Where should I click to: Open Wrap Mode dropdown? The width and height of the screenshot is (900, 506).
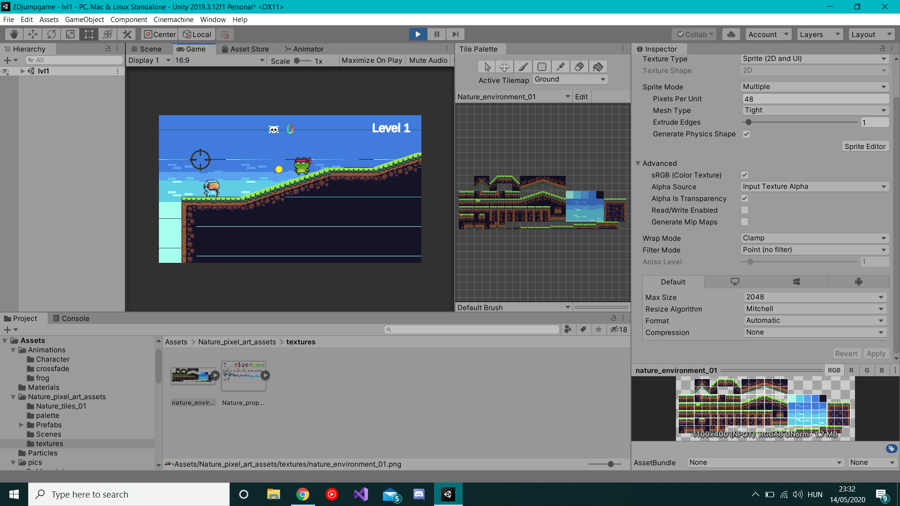[815, 238]
